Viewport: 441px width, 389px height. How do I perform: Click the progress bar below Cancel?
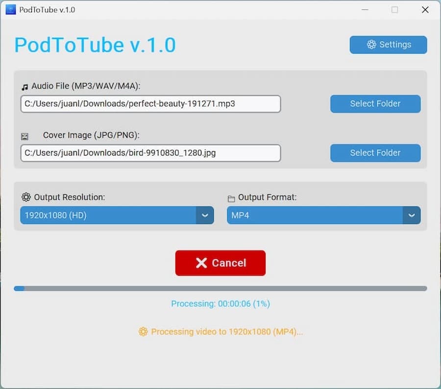(x=220, y=289)
